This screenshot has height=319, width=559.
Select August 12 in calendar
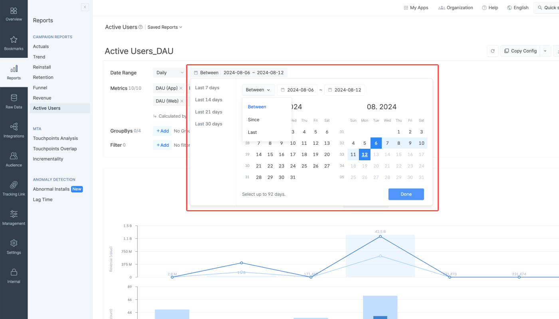click(365, 154)
